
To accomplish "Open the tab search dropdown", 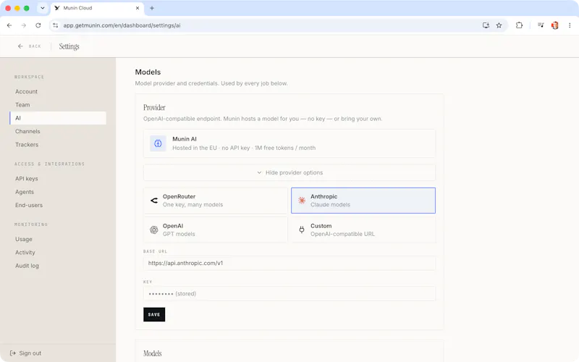I will 43,8.
